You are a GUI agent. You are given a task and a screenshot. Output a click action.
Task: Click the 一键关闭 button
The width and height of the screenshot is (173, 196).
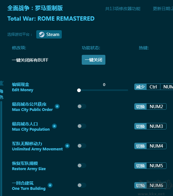pos(93,60)
